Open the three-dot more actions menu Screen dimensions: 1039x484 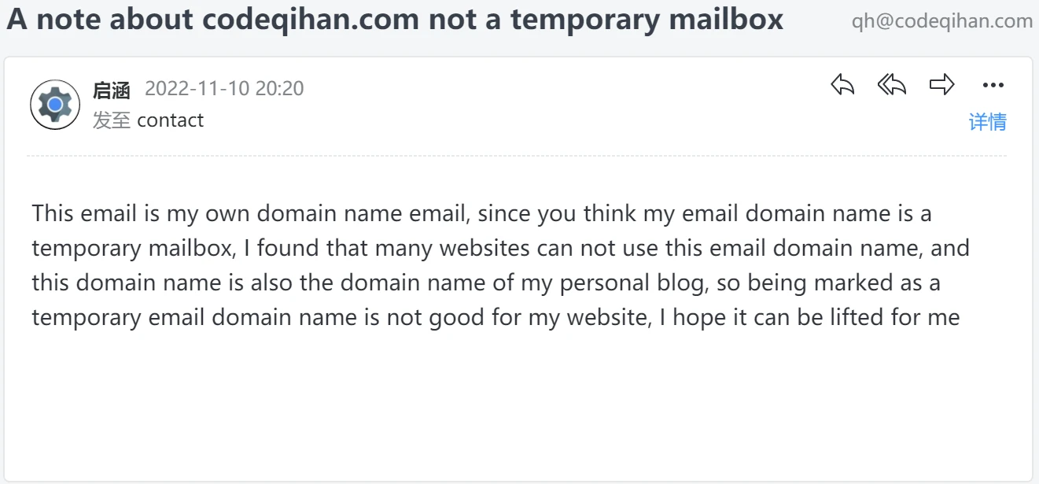coord(993,86)
